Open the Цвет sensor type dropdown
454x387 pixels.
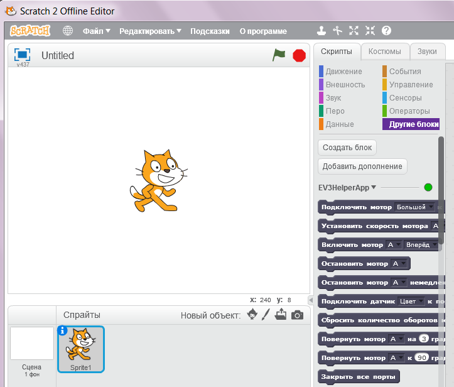point(411,302)
